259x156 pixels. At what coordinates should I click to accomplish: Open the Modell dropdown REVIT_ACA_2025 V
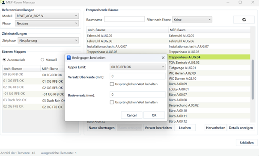[47, 16]
